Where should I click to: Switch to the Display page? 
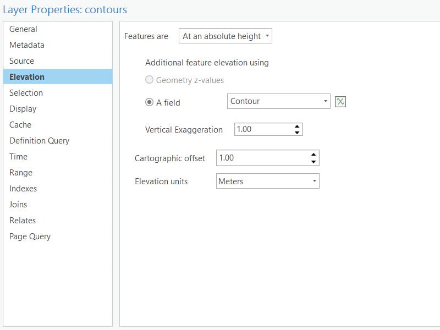click(x=23, y=109)
